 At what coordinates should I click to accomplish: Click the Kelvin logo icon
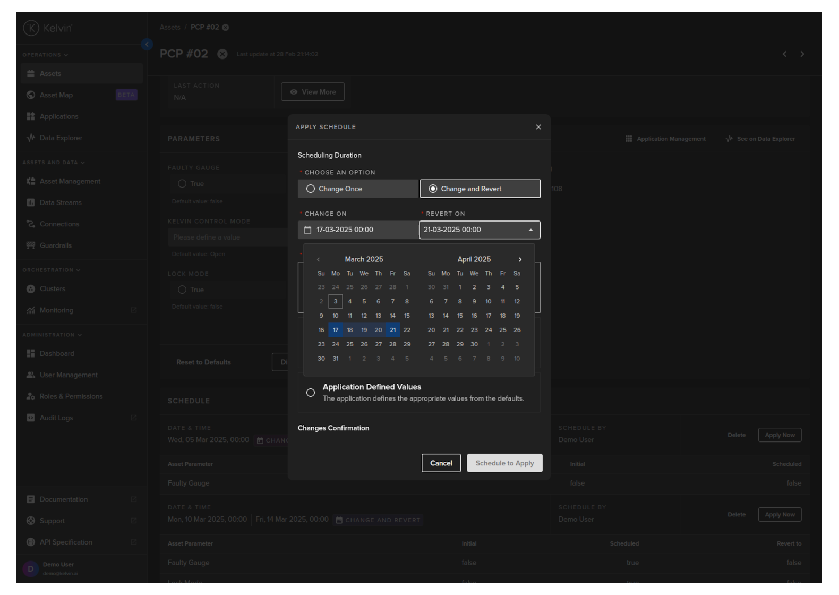[31, 28]
